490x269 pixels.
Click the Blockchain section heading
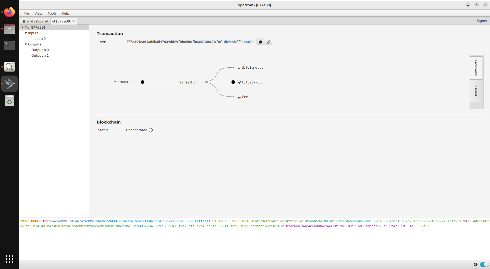[109, 122]
